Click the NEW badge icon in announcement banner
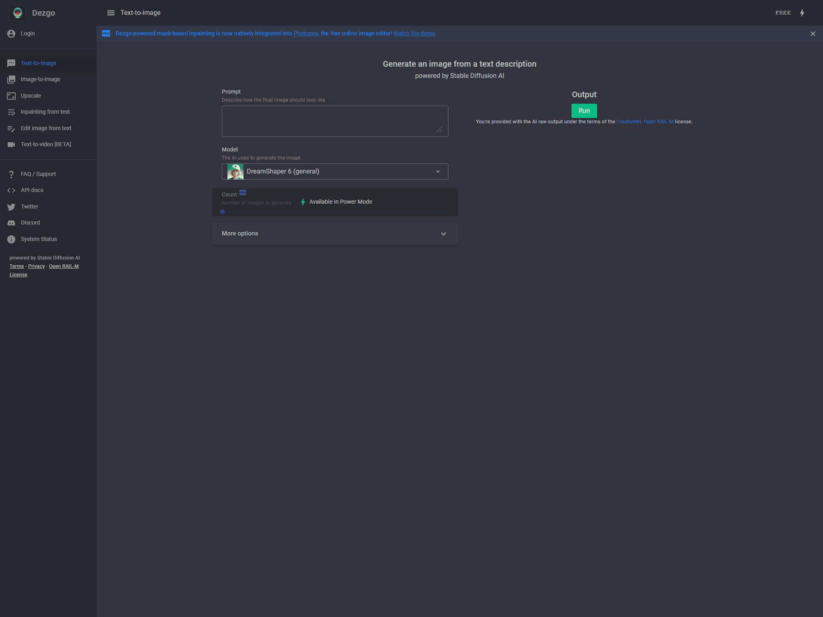 click(106, 33)
